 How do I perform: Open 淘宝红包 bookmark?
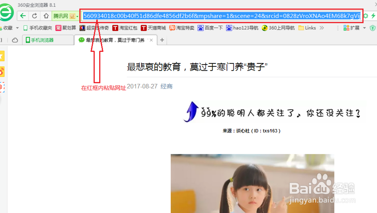tap(124, 28)
